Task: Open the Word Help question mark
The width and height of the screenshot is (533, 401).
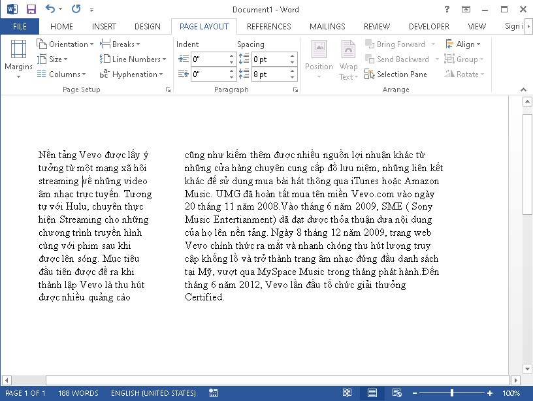Action: pos(447,10)
